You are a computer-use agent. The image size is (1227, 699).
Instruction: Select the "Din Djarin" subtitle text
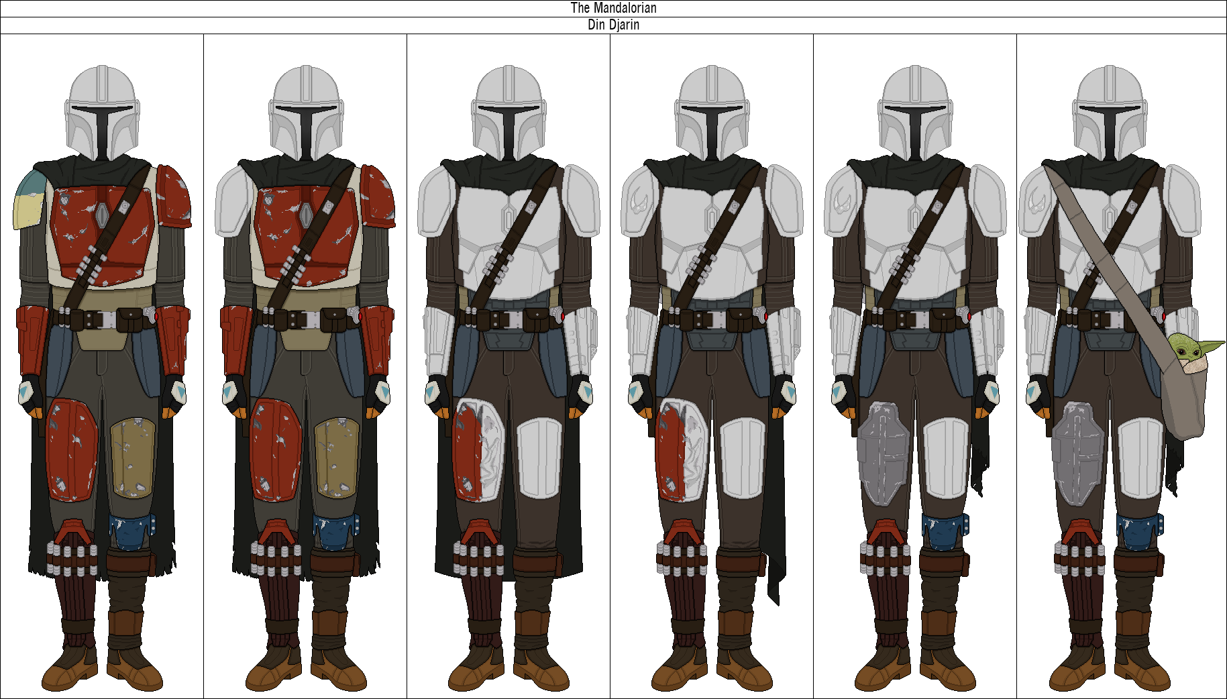click(613, 25)
